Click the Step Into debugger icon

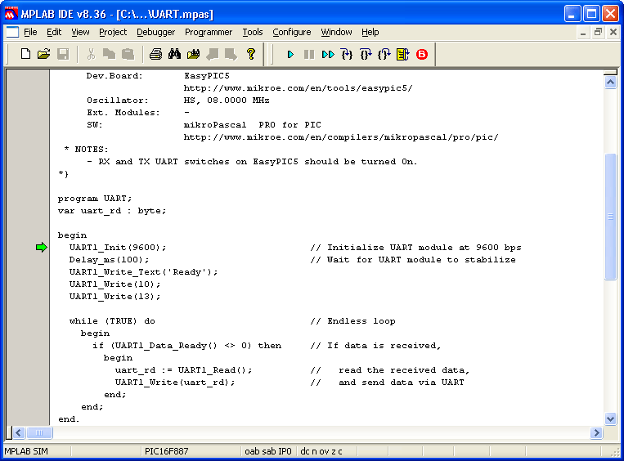pos(347,54)
